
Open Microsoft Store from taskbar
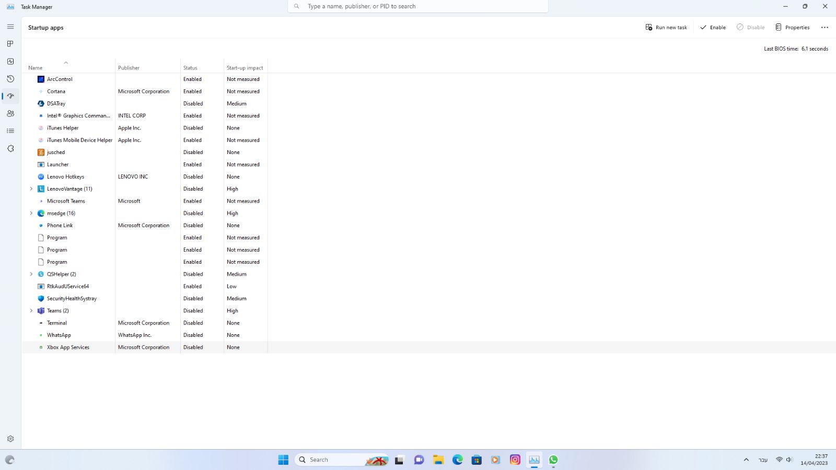pos(476,460)
